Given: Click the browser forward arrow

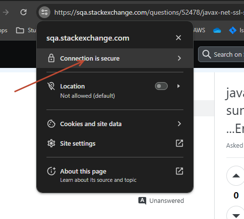Looking at the screenshot, I should click(6, 12).
